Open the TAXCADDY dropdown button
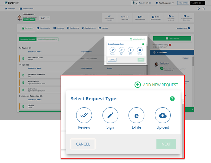Screen dimensions: 211x163 coord(197,3)
